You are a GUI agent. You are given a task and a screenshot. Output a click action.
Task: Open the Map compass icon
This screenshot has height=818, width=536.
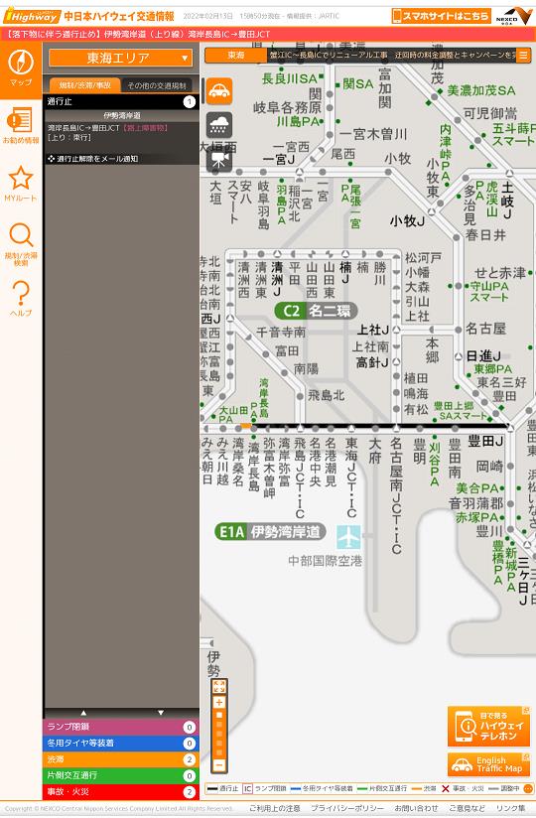click(x=21, y=64)
